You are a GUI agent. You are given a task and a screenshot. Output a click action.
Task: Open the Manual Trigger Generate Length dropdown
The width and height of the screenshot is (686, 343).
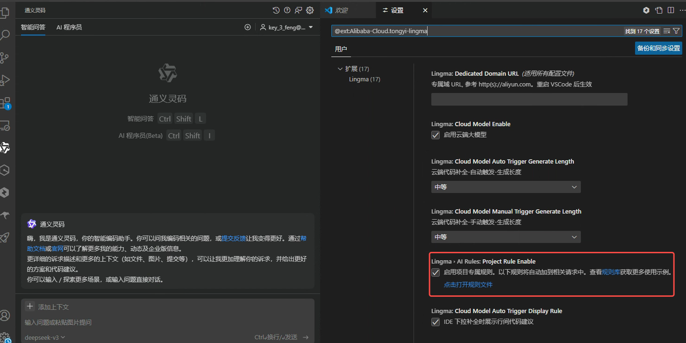tap(506, 237)
